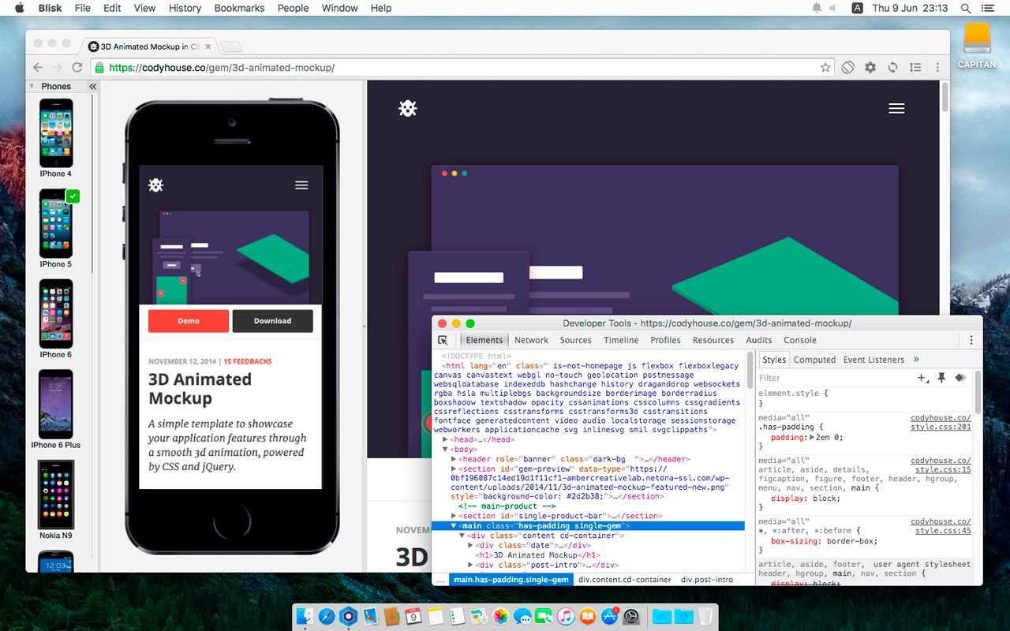This screenshot has width=1010, height=631.
Task: Click the page refresh sync icon
Action: click(892, 67)
